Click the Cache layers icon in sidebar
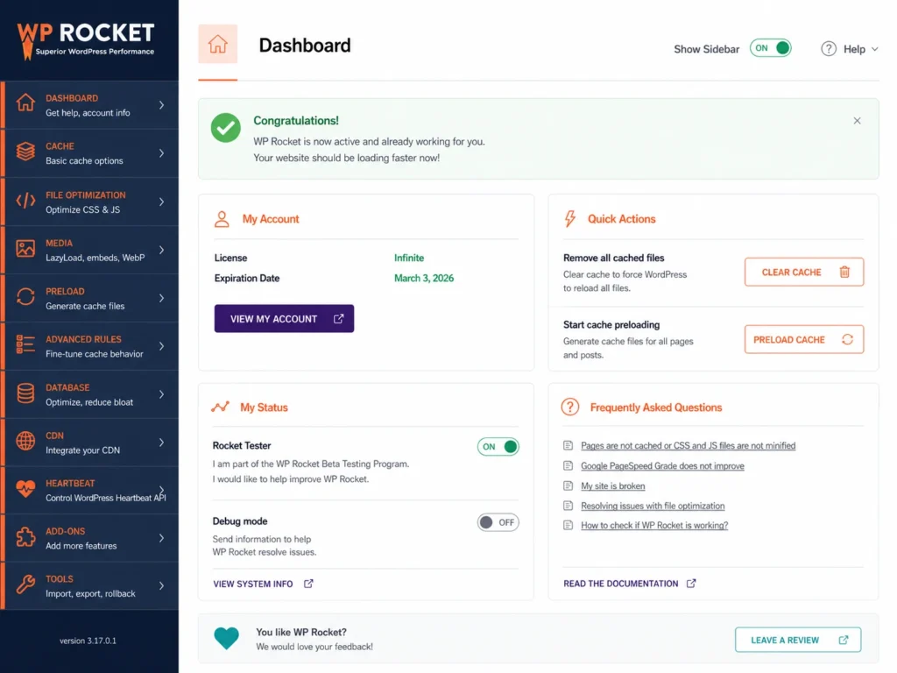897x673 pixels. click(x=25, y=151)
